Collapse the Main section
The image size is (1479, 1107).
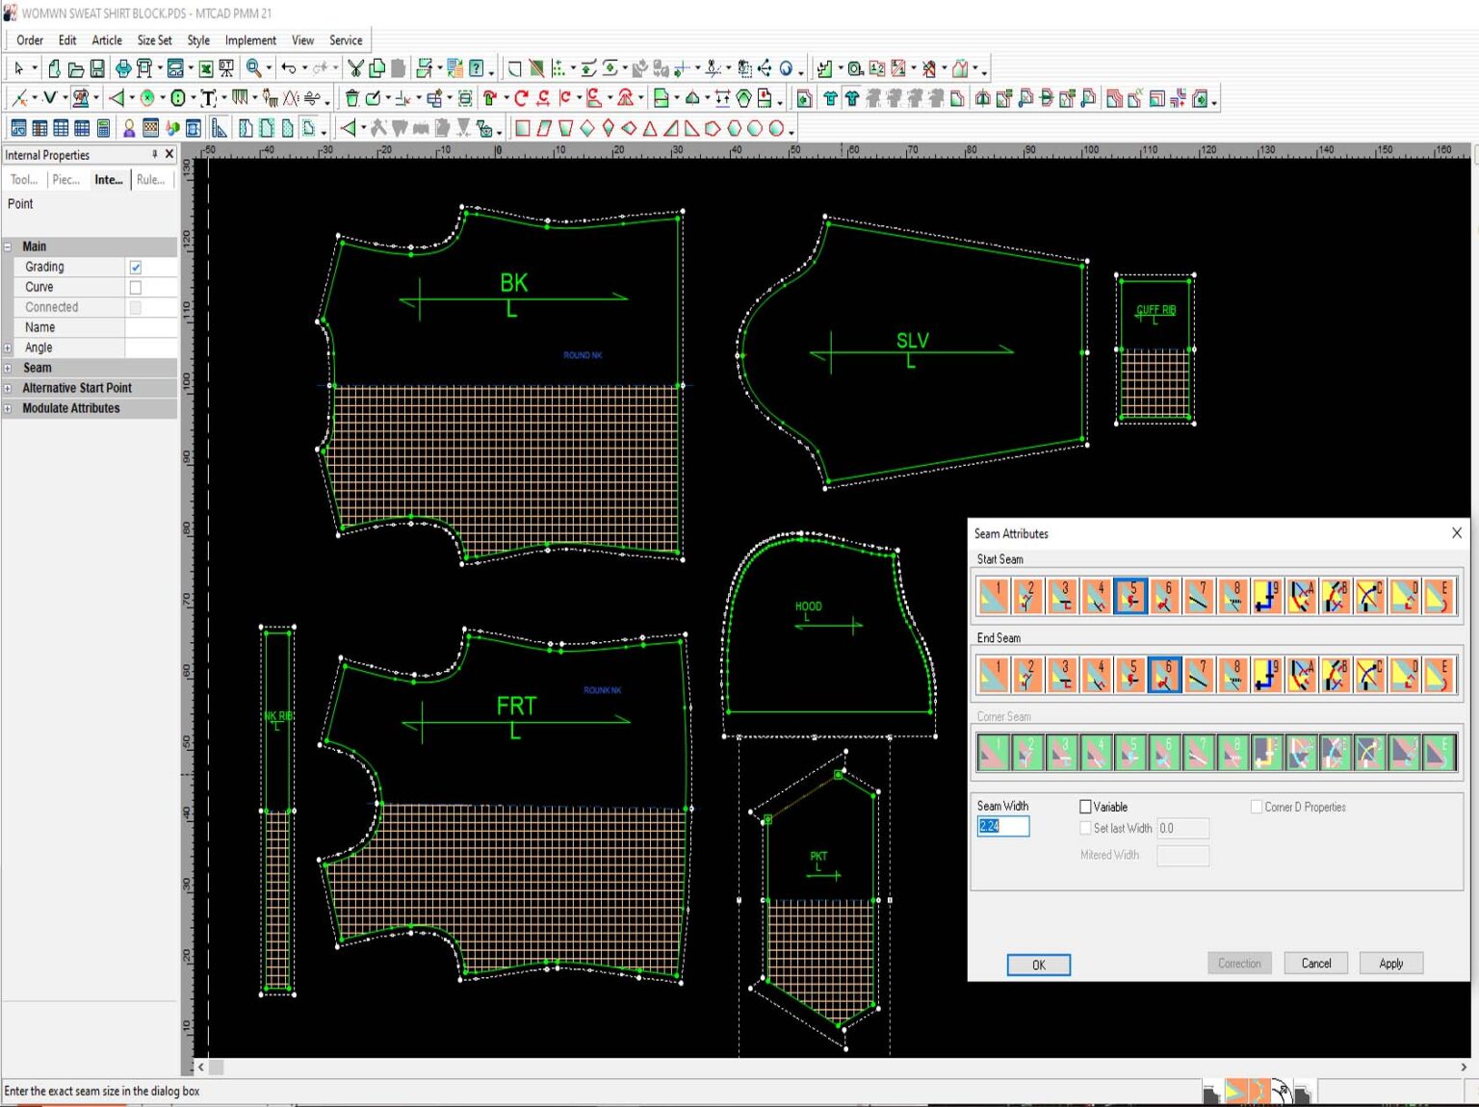(x=8, y=246)
